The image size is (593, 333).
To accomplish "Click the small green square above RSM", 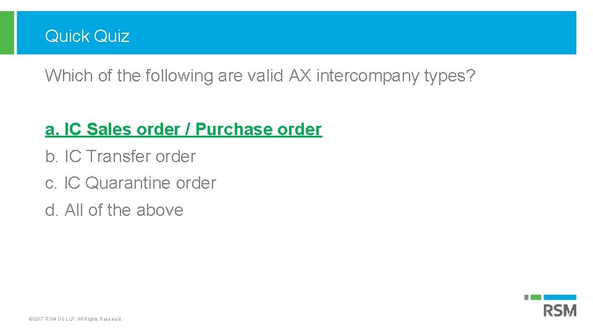I will click(536, 297).
